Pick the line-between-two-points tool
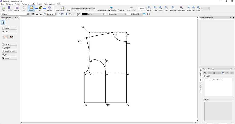235x124 pixels. [x=5, y=37]
